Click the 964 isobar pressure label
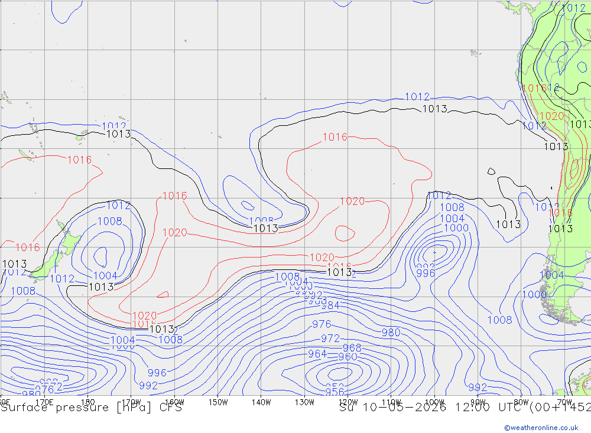 coord(317,353)
